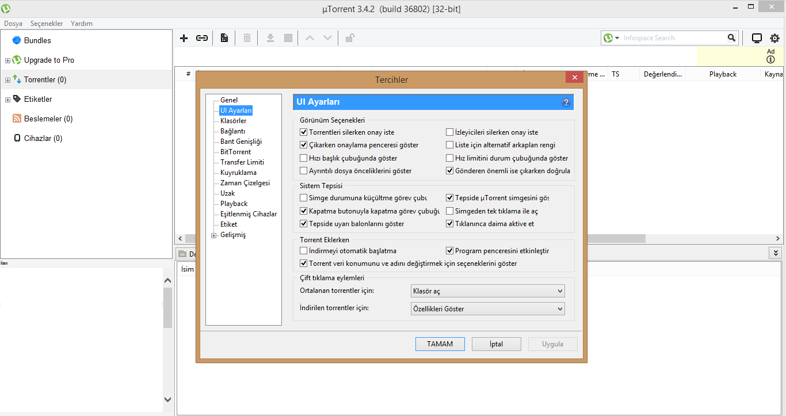The height and width of the screenshot is (416, 786).
Task: Open preferences with the gear icon
Action: pos(774,38)
